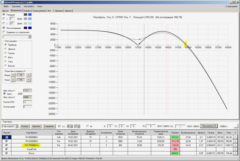This screenshot has width=240, height=161.
Task: Remove the RI137500BN1A position with its X button
Action: [x=235, y=145]
